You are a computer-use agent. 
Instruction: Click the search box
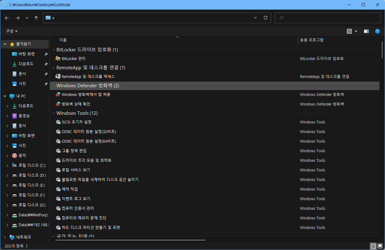click(x=328, y=18)
